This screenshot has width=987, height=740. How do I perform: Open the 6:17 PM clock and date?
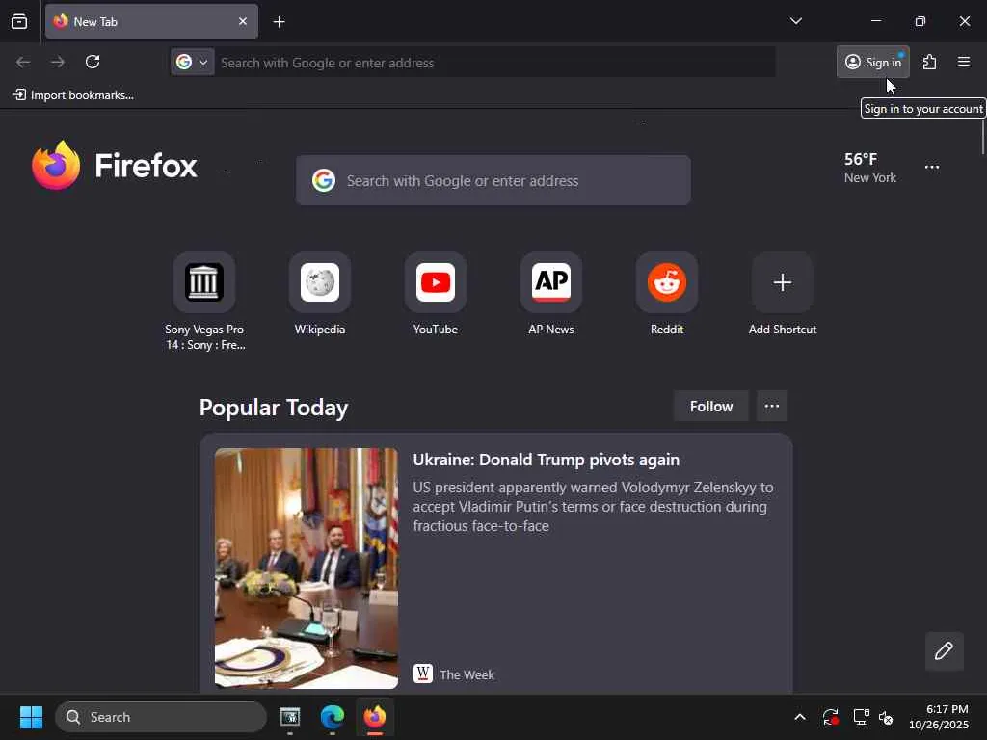coord(939,717)
